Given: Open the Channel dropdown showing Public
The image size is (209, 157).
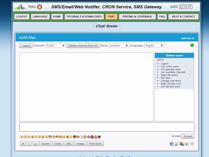Looking at the screenshot, I should pyautogui.click(x=56, y=46).
